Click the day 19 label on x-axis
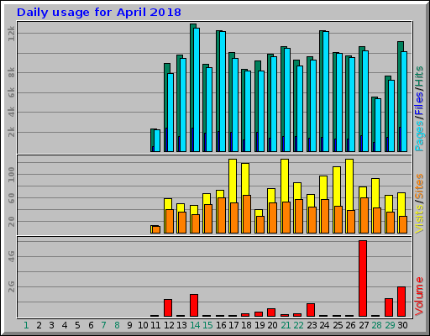 (260, 325)
